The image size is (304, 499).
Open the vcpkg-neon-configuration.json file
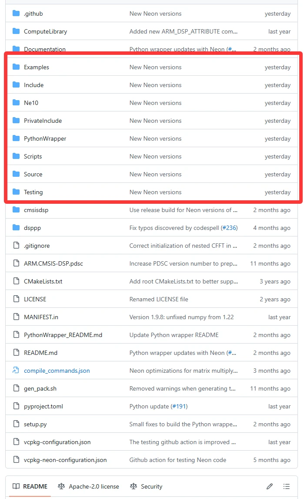(65, 460)
